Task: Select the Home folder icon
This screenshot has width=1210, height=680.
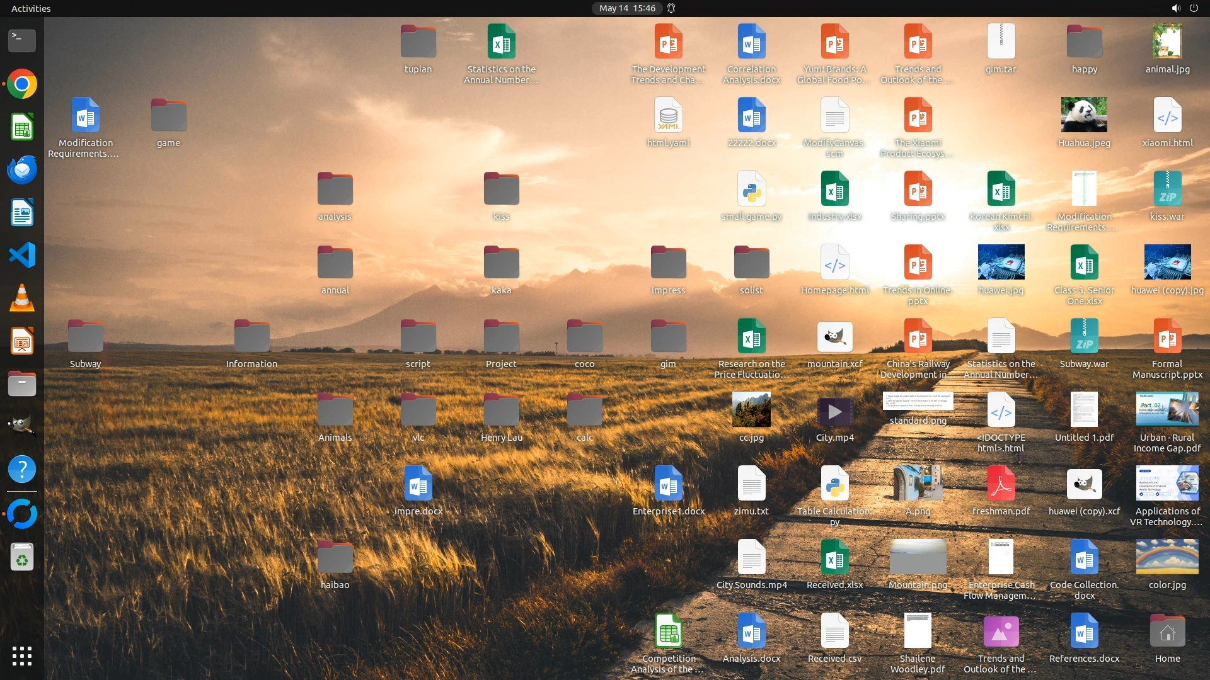Action: click(x=1167, y=632)
